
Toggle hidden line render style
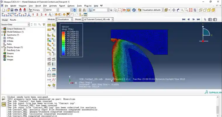(x=205, y=10)
